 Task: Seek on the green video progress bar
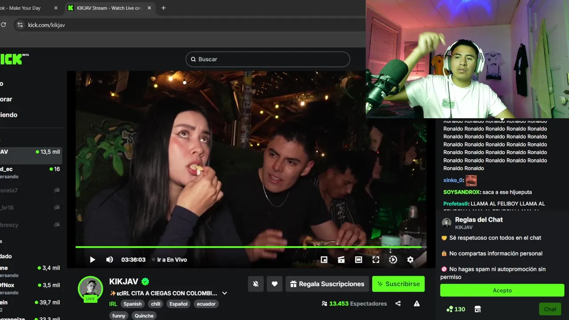click(x=251, y=247)
